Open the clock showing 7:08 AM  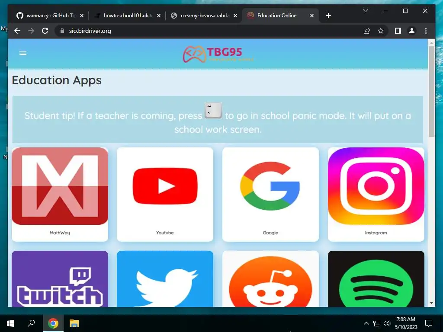406,323
